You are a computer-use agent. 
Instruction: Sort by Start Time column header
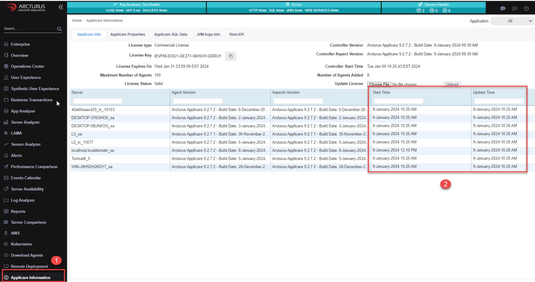pos(381,93)
